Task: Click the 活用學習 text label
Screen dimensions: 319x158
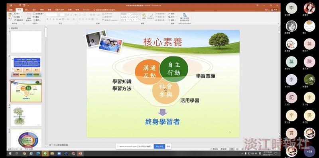Action: tap(190, 100)
